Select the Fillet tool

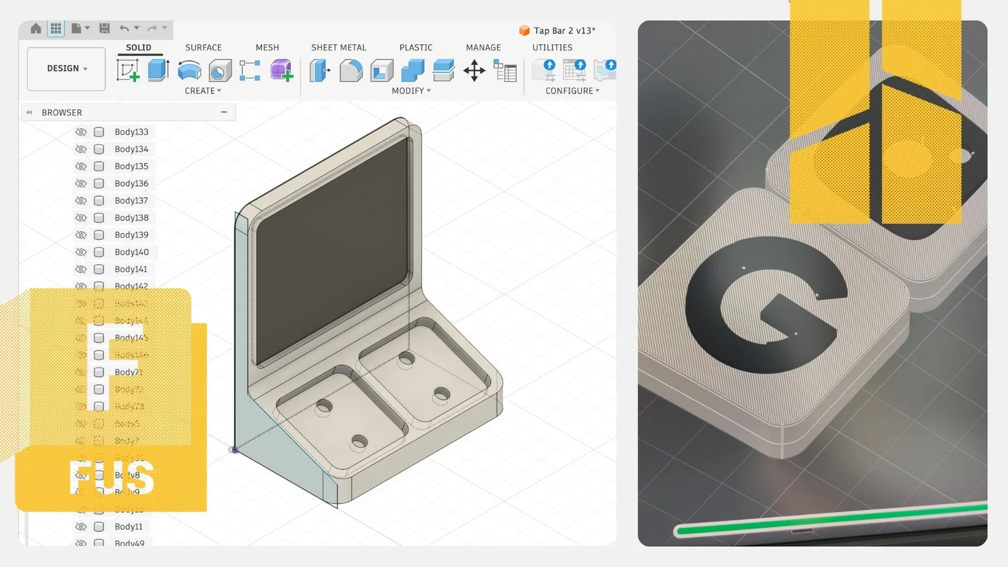(x=351, y=71)
